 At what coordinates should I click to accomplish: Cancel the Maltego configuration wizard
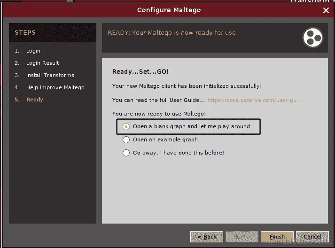point(312,237)
